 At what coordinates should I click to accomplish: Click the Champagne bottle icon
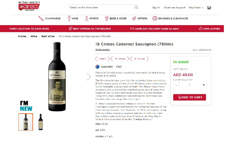click(x=41, y=19)
